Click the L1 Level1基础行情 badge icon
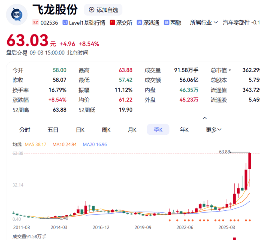This screenshot has width=260, height=240. [65, 22]
